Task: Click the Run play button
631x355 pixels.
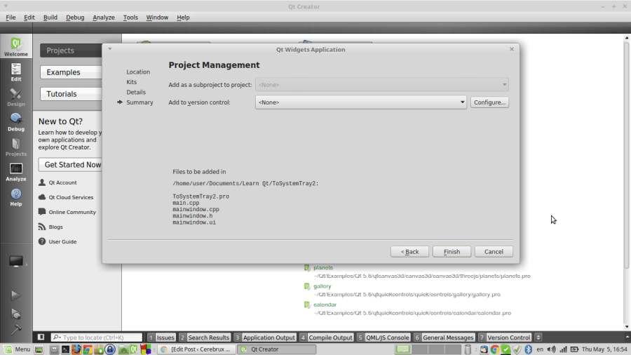Action: (x=15, y=295)
